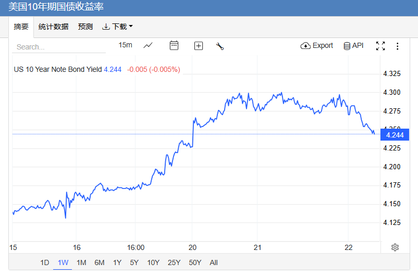Select the 5Y time range
This screenshot has width=418, height=276.
pos(134,262)
